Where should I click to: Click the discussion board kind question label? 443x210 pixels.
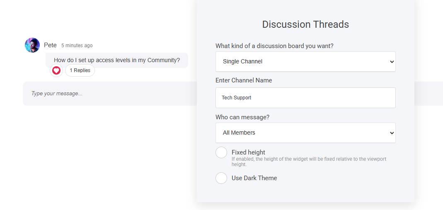[274, 46]
